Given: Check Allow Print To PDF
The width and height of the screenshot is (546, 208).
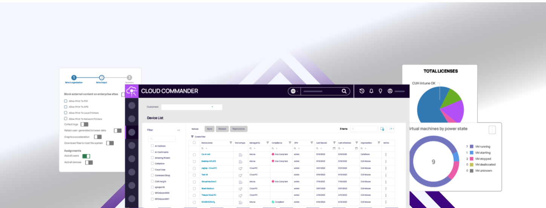Looking at the screenshot, I should pyautogui.click(x=66, y=101).
